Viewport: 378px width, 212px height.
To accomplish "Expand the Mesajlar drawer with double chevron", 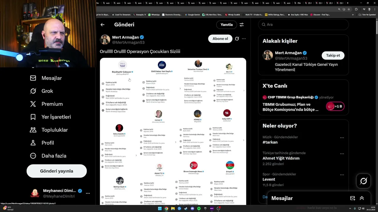I will (x=362, y=198).
